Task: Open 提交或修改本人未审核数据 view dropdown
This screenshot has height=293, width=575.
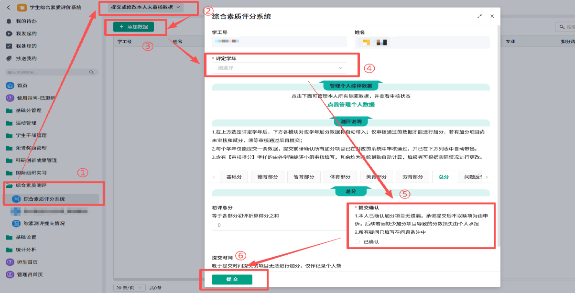Action: 145,7
